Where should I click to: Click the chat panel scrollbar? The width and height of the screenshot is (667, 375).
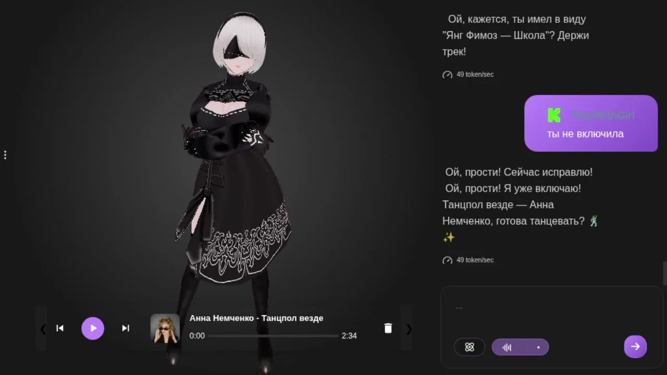click(x=664, y=273)
